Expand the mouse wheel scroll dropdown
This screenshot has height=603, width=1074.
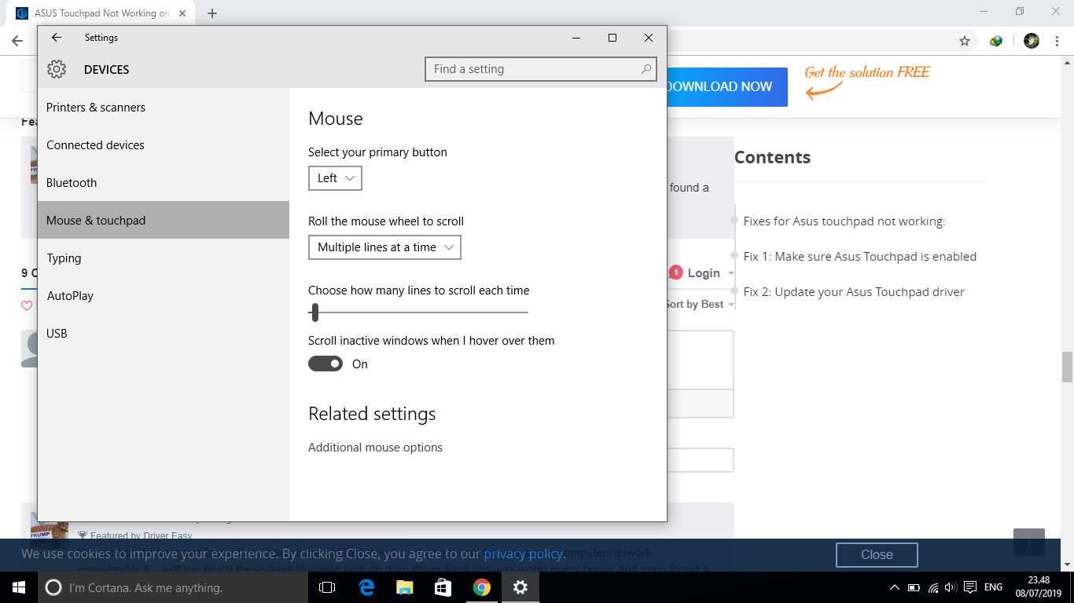point(384,247)
